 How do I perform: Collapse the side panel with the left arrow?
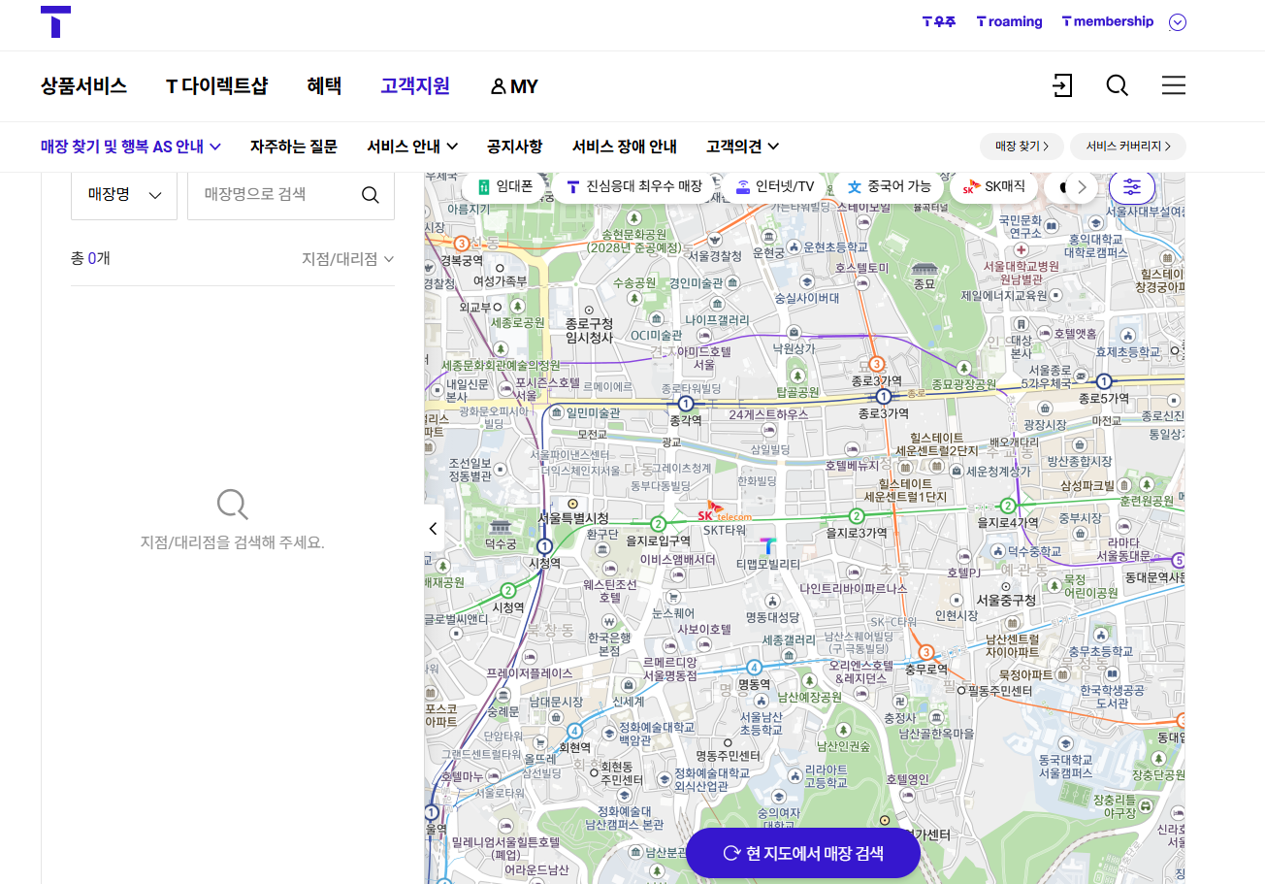tap(434, 529)
